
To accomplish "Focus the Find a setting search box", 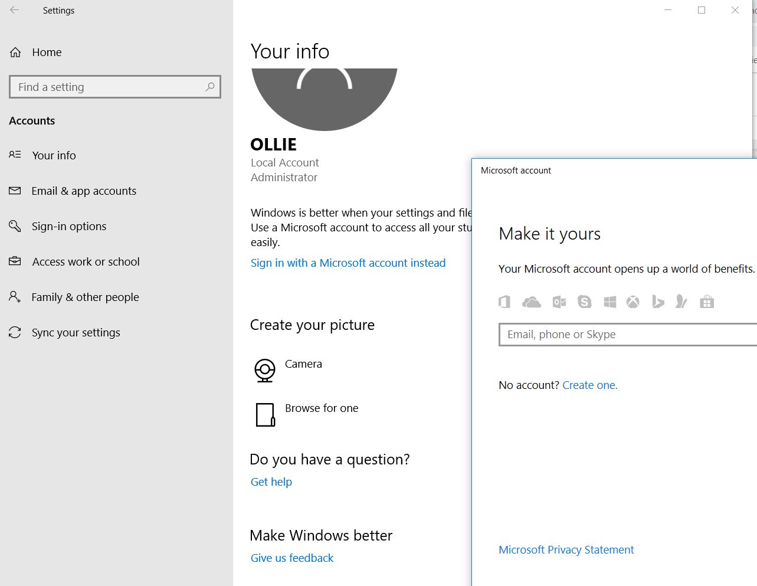I will 115,87.
